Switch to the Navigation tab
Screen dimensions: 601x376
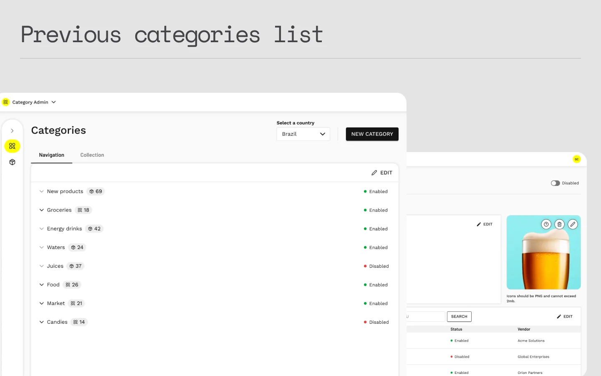(x=52, y=155)
